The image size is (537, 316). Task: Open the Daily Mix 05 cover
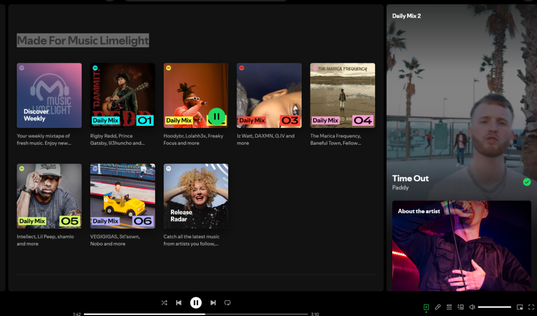[x=49, y=196]
